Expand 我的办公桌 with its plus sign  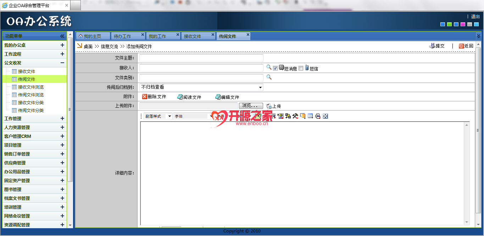point(62,45)
